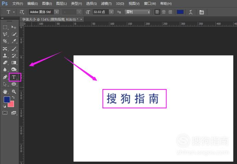Select the Eraser tool
This screenshot has height=164, width=237.
coord(5,63)
